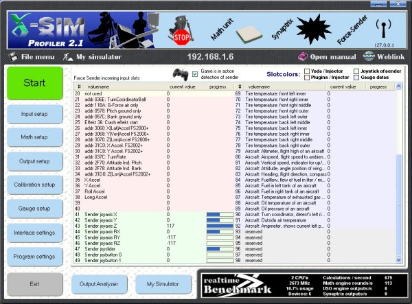This screenshot has height=304, width=412.
Task: Click the File menu disk icon
Action: pos(14,57)
